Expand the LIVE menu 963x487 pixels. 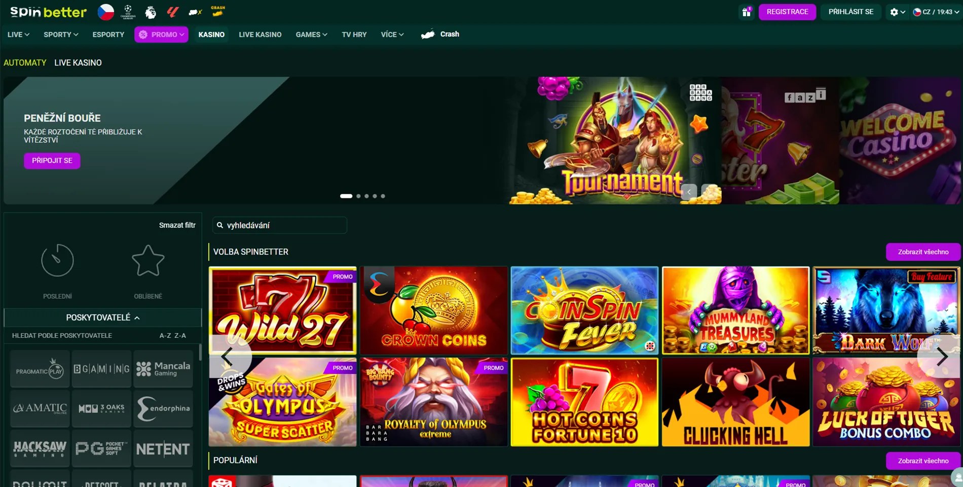(18, 34)
